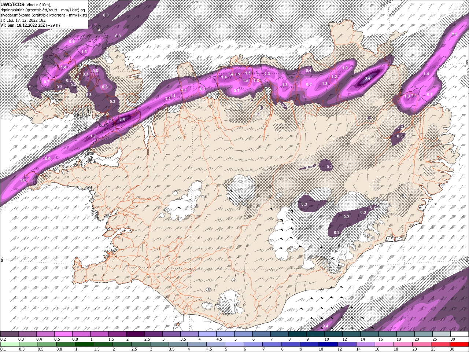This screenshot has height=352, width=469.
Task: Click the 'slydda/snjókoma' legend description line
Action: [43, 15]
